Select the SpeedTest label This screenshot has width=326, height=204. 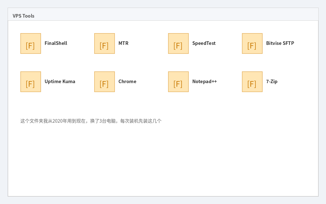pyautogui.click(x=204, y=43)
